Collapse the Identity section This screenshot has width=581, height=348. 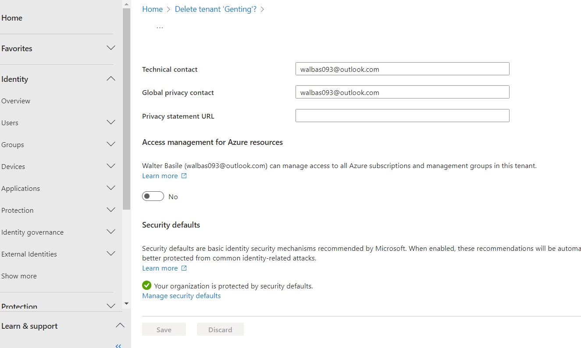[111, 79]
